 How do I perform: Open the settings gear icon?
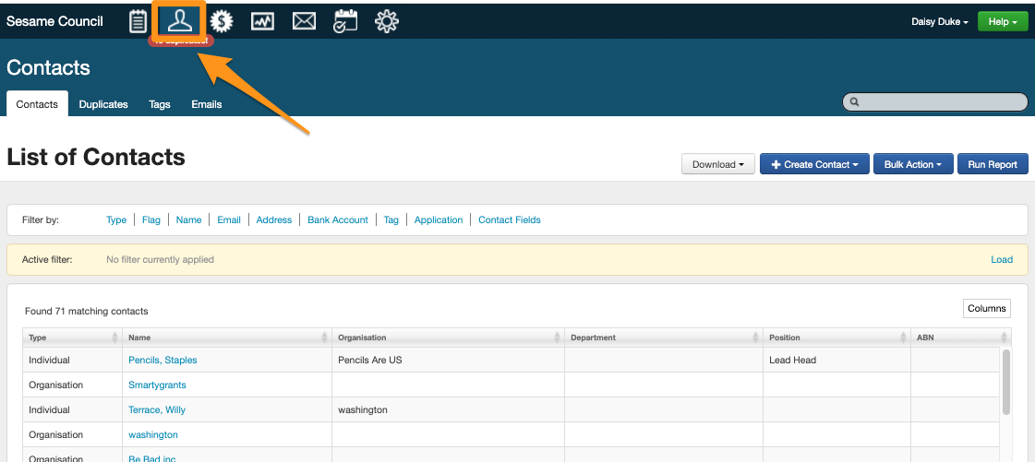coord(387,20)
